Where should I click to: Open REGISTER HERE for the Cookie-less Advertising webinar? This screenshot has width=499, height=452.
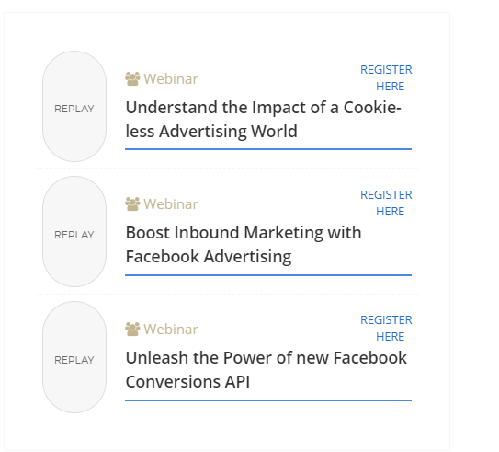pos(386,77)
